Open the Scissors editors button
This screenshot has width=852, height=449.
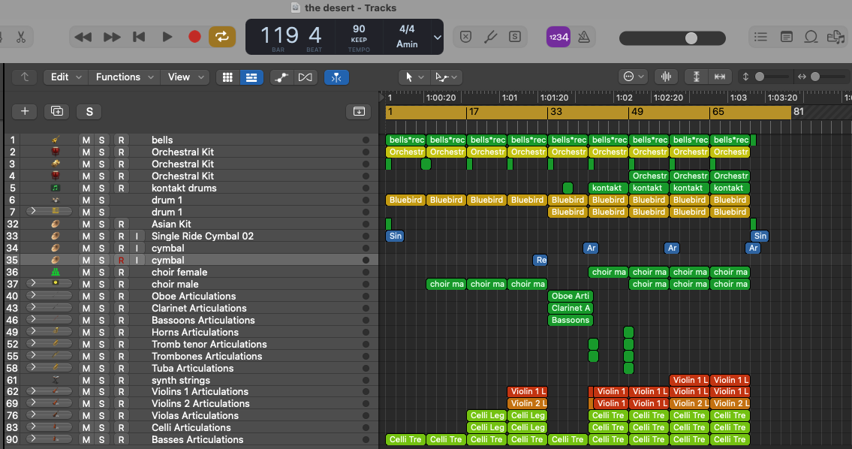20,36
